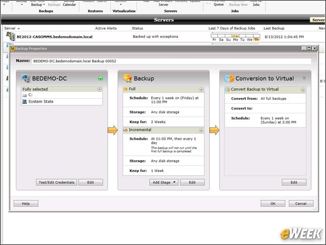Screen dimensions: 326x245
Task: Click Incremental schedule 'At 11:00 PM, then every 1 day'
Action: click(173, 141)
